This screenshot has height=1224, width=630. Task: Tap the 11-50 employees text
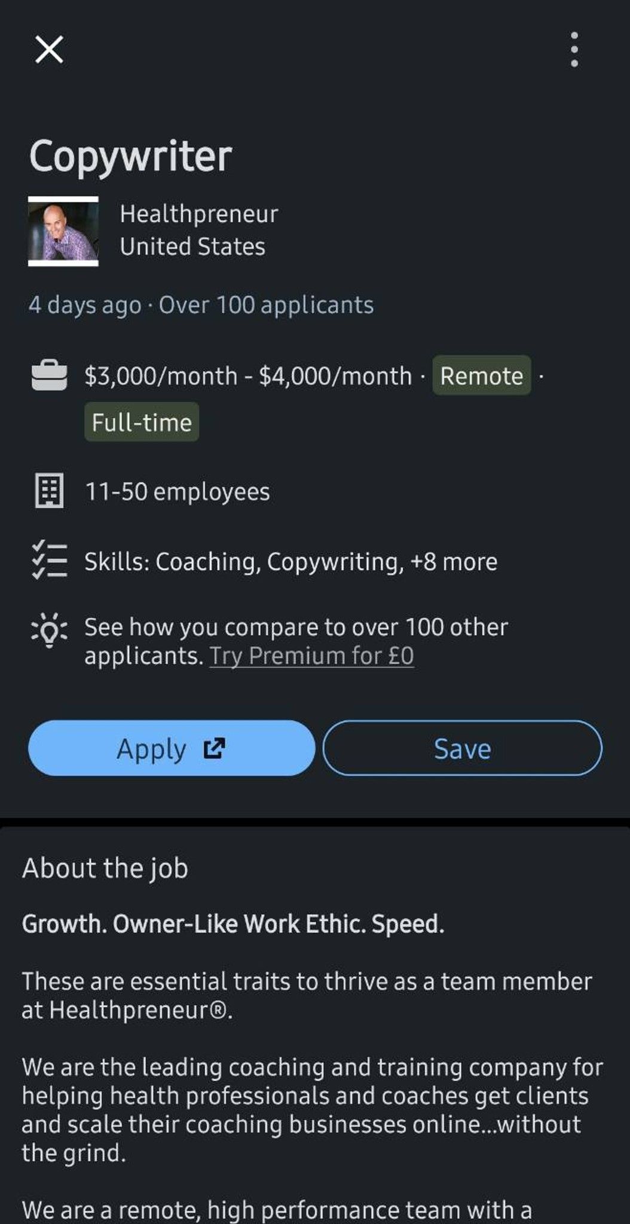(x=178, y=492)
